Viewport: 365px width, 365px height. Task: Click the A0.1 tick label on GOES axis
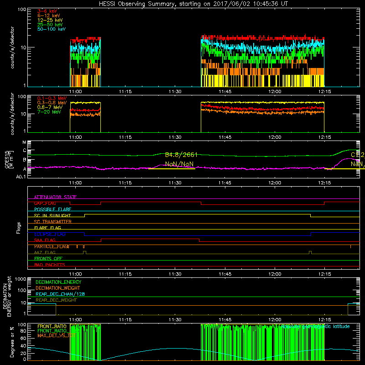coord(21,177)
